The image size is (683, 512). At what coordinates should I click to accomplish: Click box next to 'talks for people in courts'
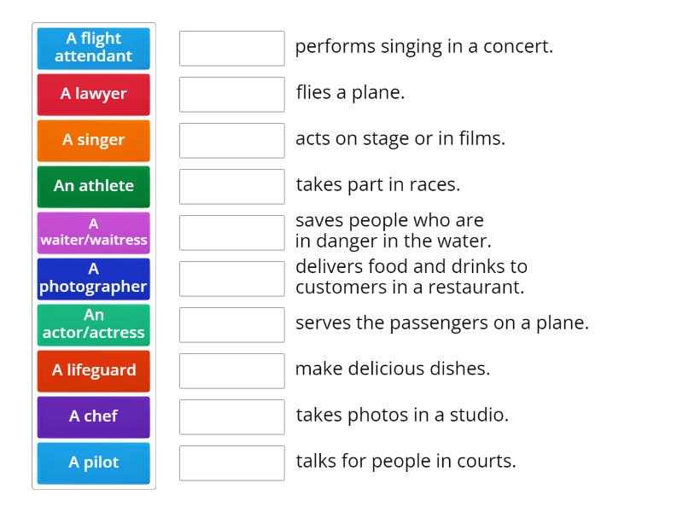coord(231,463)
